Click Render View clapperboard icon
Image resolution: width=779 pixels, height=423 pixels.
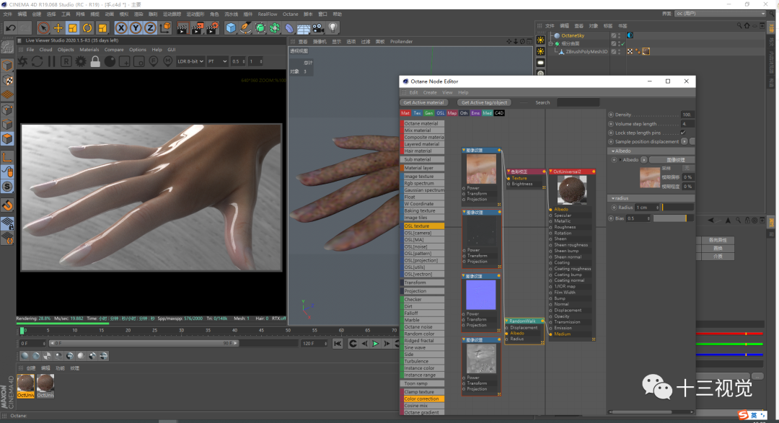182,28
